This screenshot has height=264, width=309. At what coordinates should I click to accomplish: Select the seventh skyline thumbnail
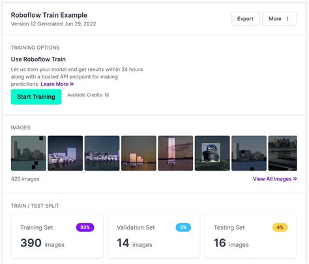click(249, 153)
